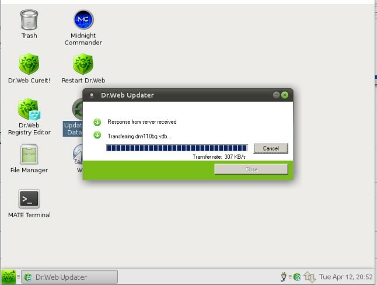Launch MATE Terminal from the desktop
Screen dimensions: 377x285
pyautogui.click(x=29, y=199)
